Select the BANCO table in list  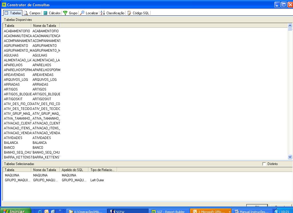coord(9,148)
